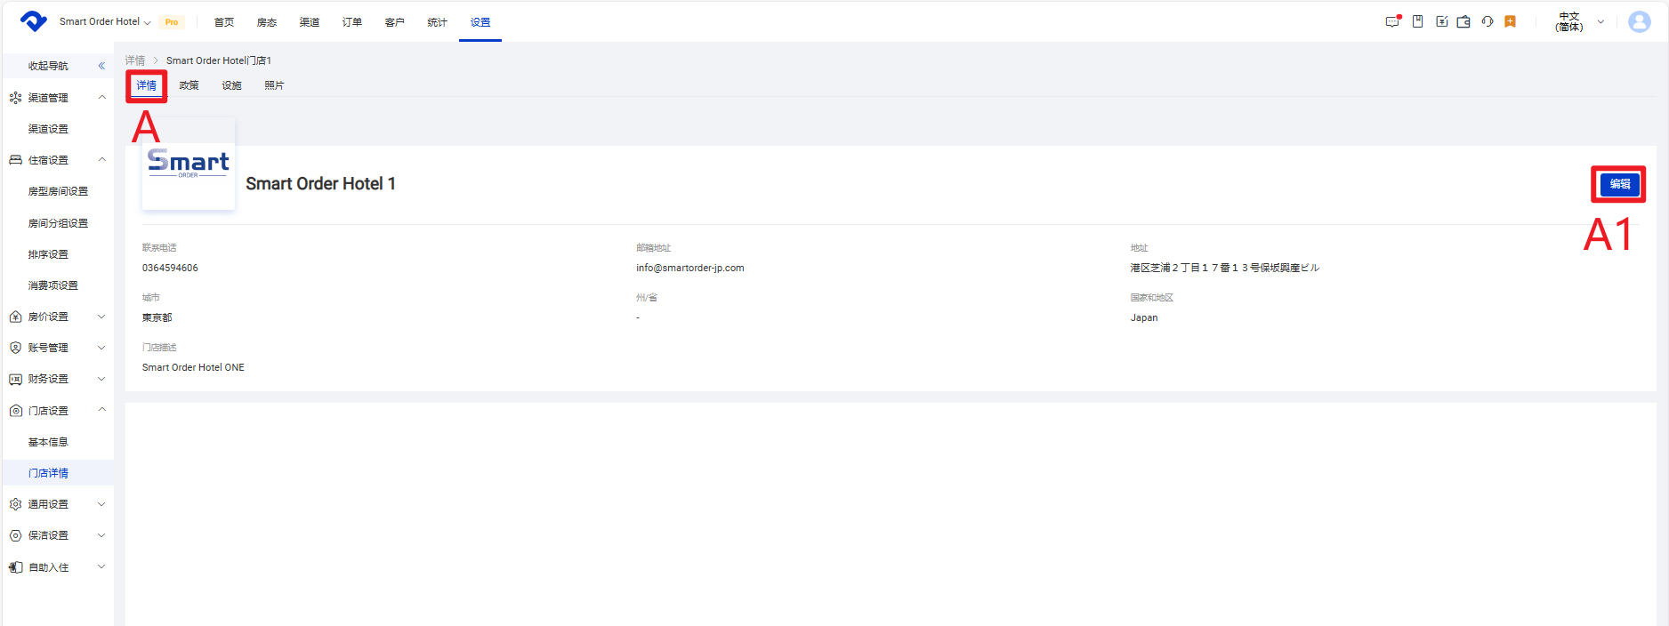This screenshot has height=626, width=1669.
Task: Open the 房态 top menu
Action: 267,22
